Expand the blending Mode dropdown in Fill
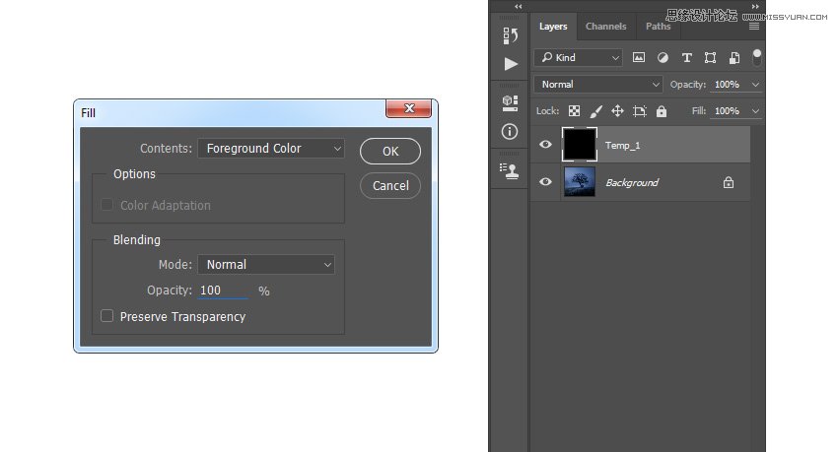Viewport: 838px width, 452px height. click(x=266, y=264)
